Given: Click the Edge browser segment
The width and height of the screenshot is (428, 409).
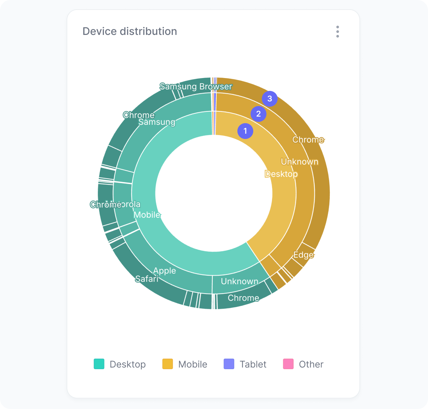Looking at the screenshot, I should 304,255.
